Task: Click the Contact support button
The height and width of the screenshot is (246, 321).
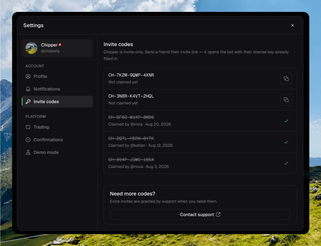Action: point(200,214)
